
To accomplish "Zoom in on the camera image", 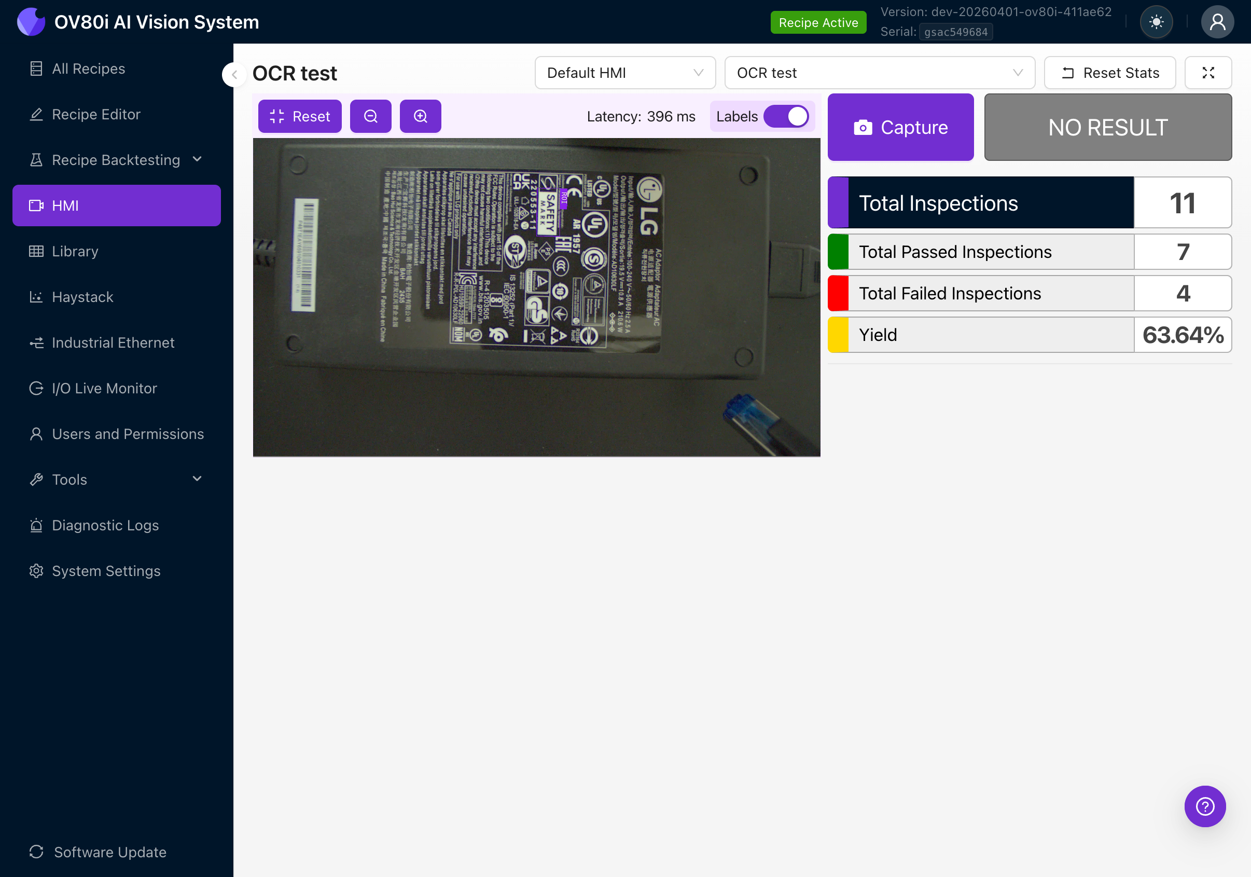I will [420, 116].
